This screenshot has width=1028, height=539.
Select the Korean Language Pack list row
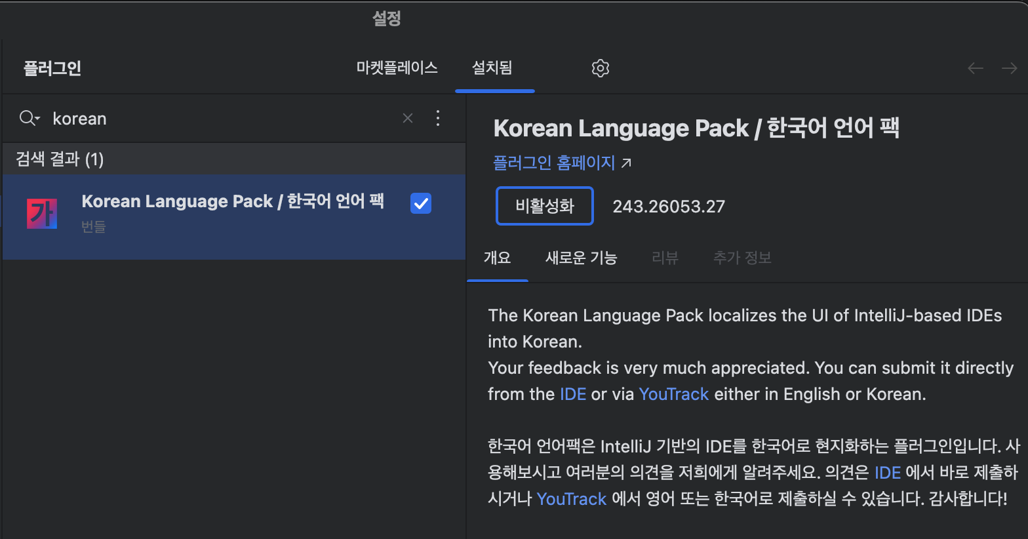click(234, 217)
